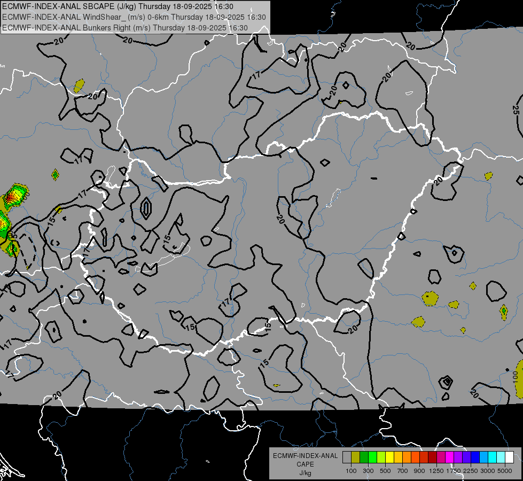Click the 5000 value label in the legend

(505, 471)
